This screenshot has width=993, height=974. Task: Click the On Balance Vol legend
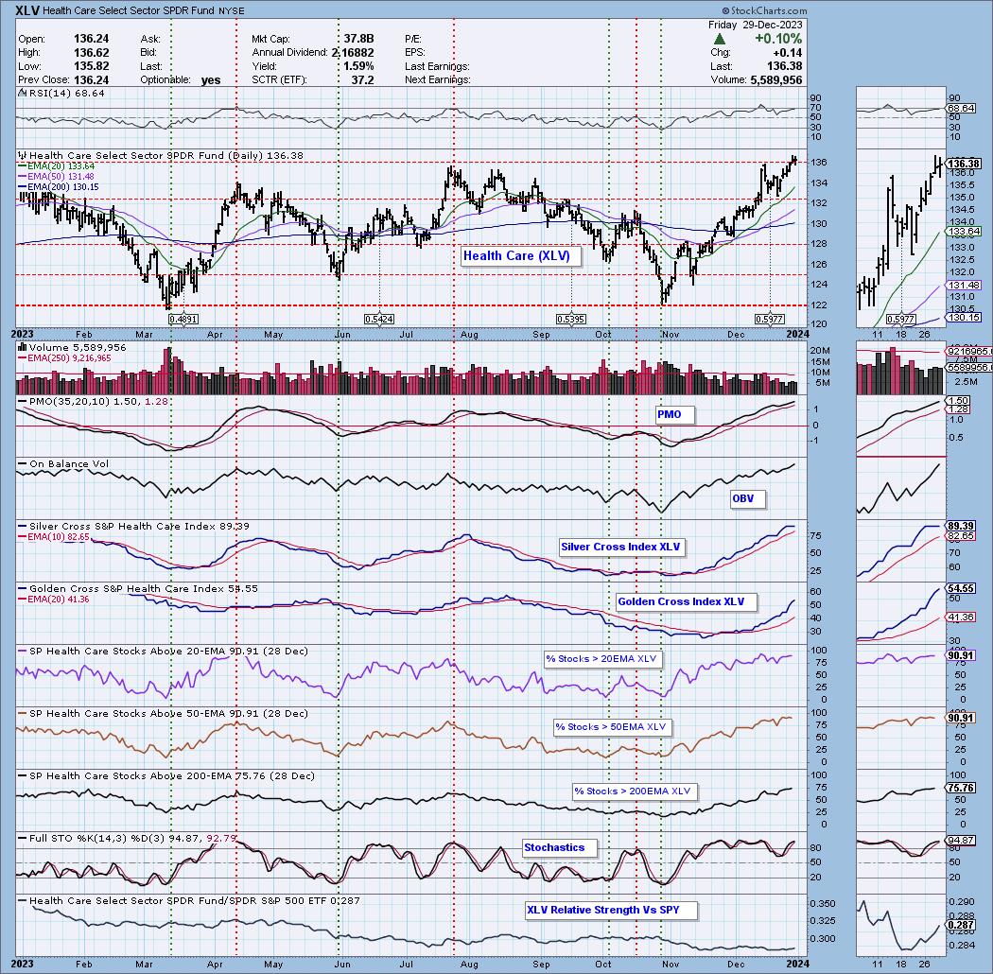(63, 464)
